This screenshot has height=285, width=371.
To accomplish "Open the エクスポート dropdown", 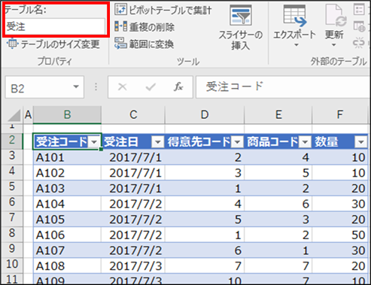I will (296, 45).
